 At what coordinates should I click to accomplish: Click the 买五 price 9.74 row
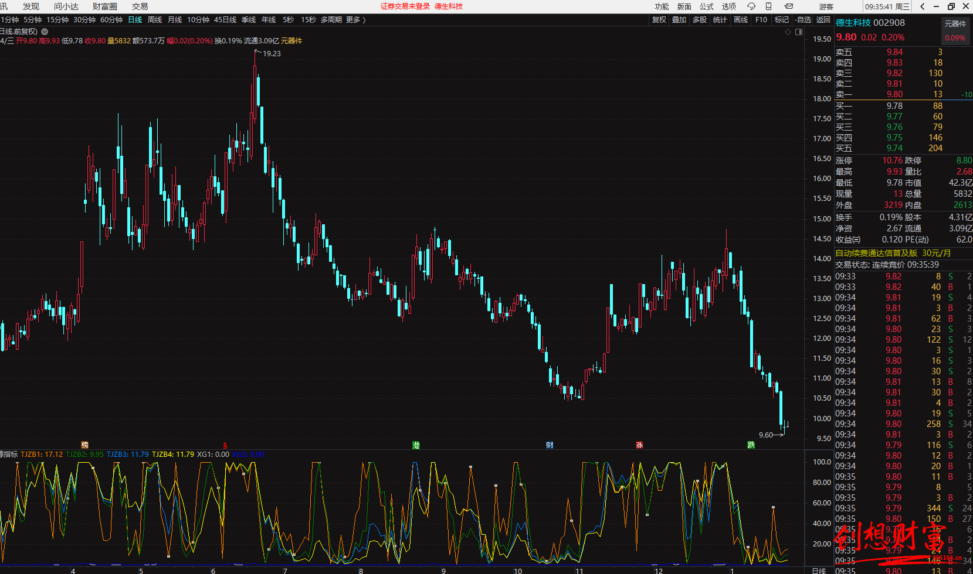pos(903,148)
